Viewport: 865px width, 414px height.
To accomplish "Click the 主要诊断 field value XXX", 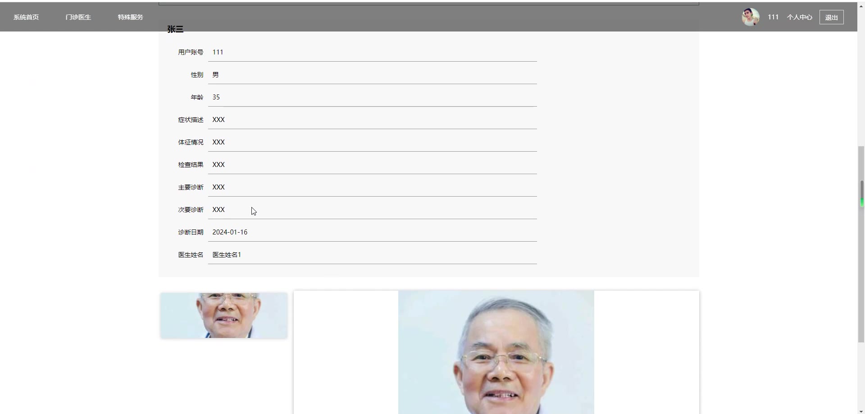I will pos(372,187).
